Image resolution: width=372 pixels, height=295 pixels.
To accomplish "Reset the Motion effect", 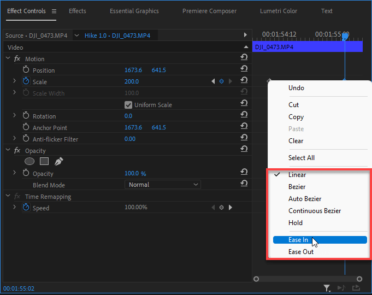I will pos(244,57).
